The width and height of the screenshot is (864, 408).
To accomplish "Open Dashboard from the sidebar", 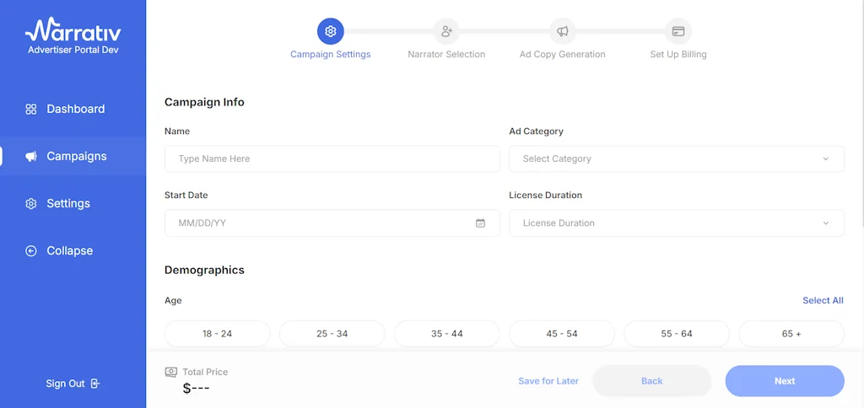I will click(x=74, y=109).
